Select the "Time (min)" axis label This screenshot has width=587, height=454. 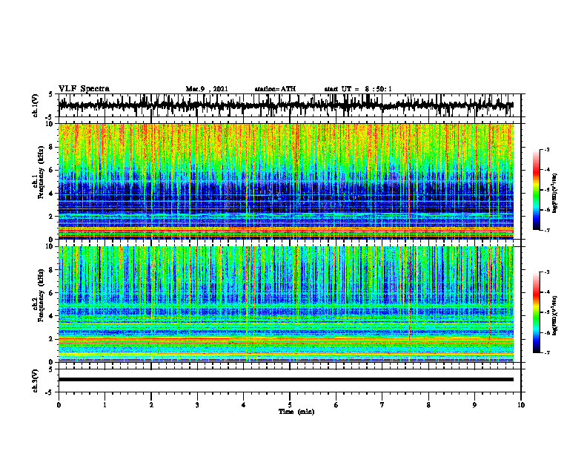coord(296,412)
